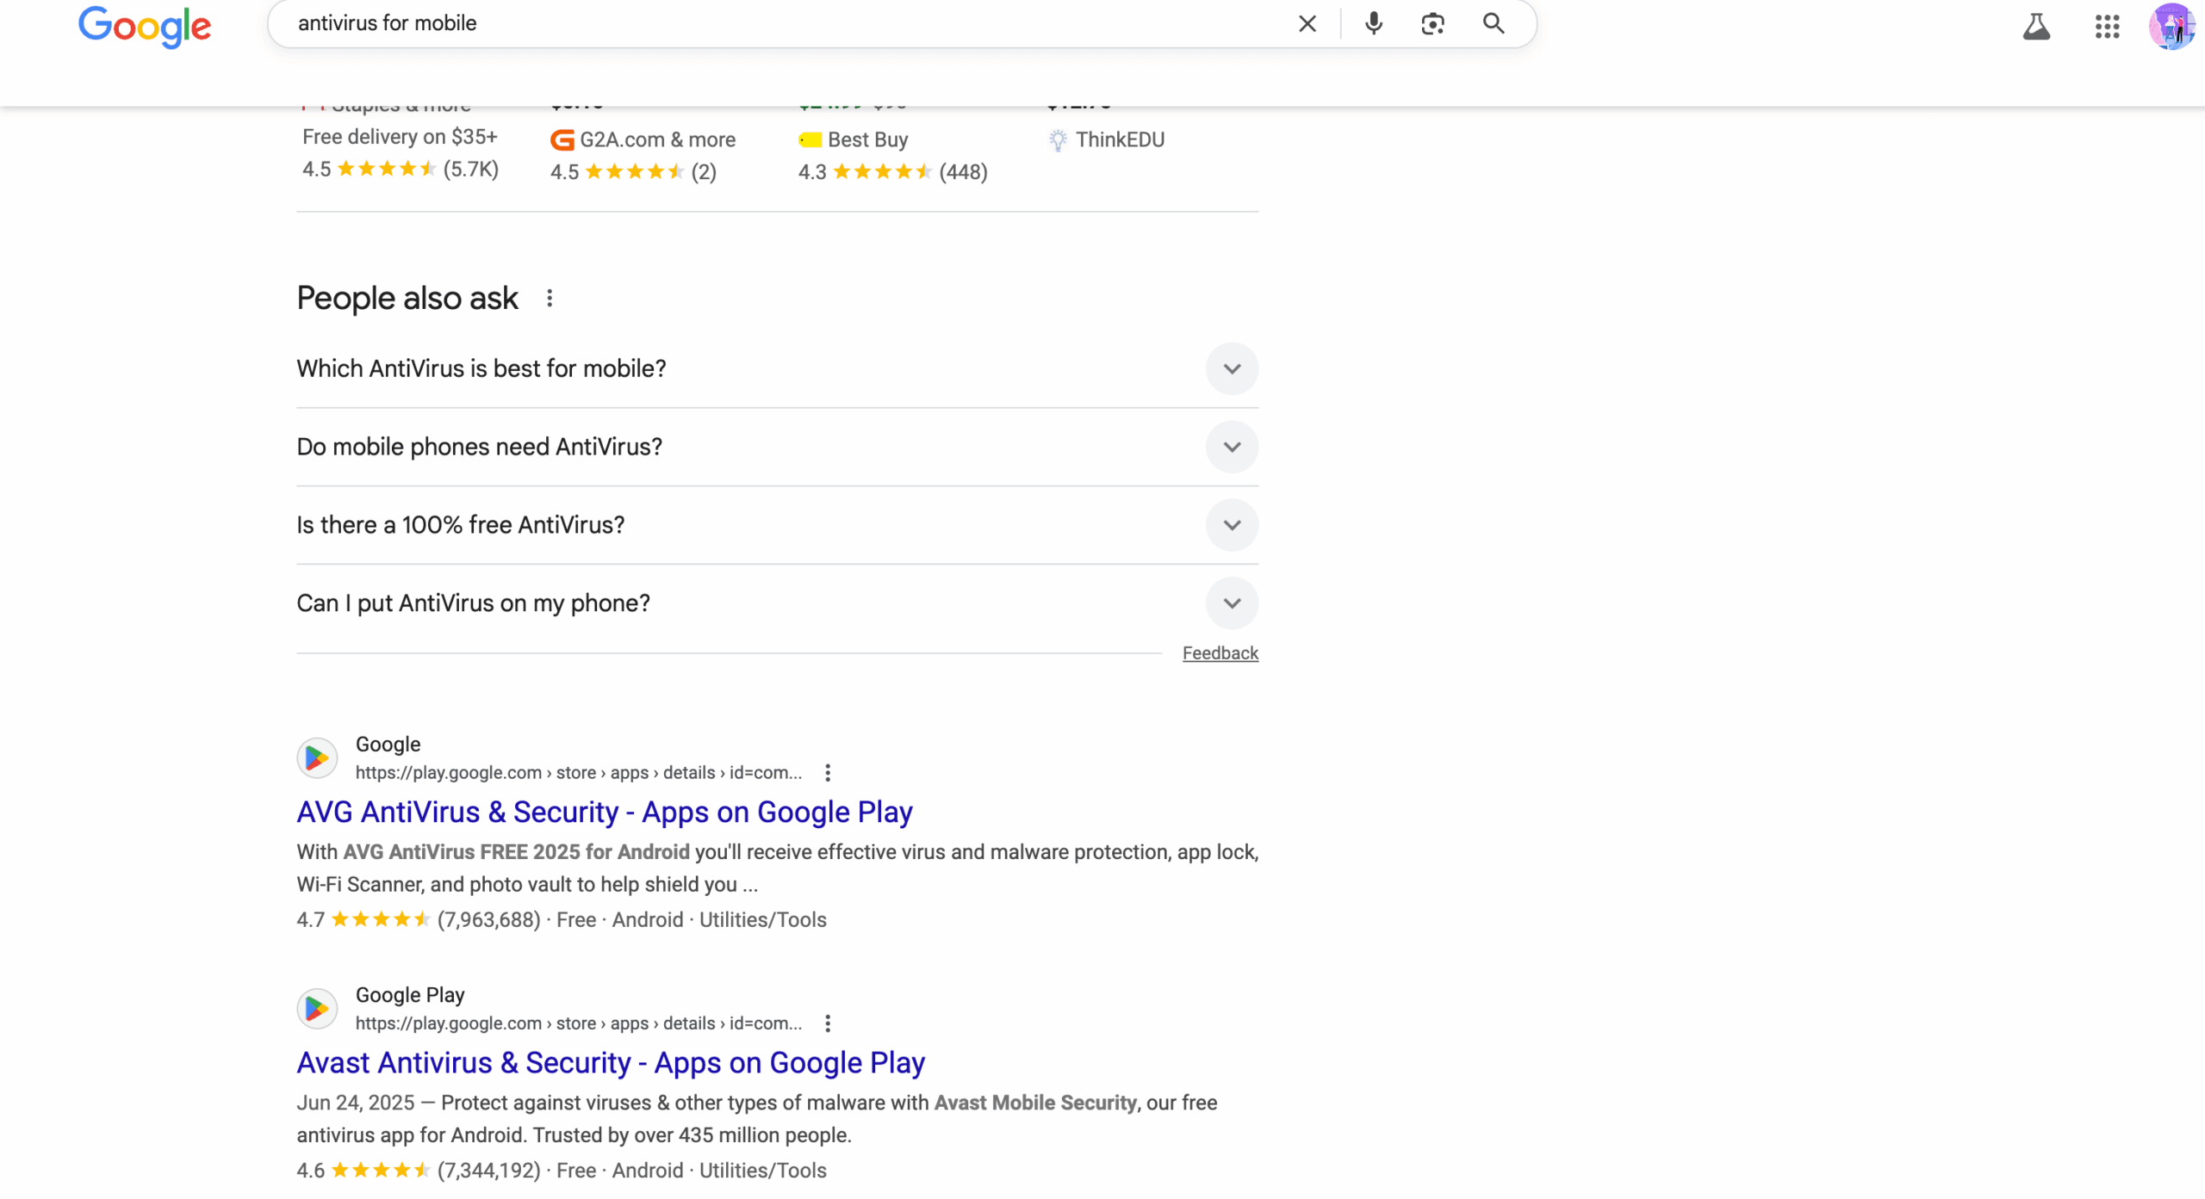Click in the search input field
The height and width of the screenshot is (1199, 2205).
click(775, 23)
